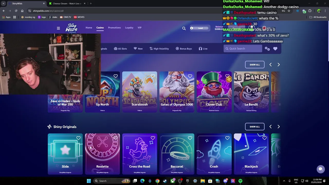The width and height of the screenshot is (329, 185).
Task: Go to next games in top carousel
Action: click(278, 65)
